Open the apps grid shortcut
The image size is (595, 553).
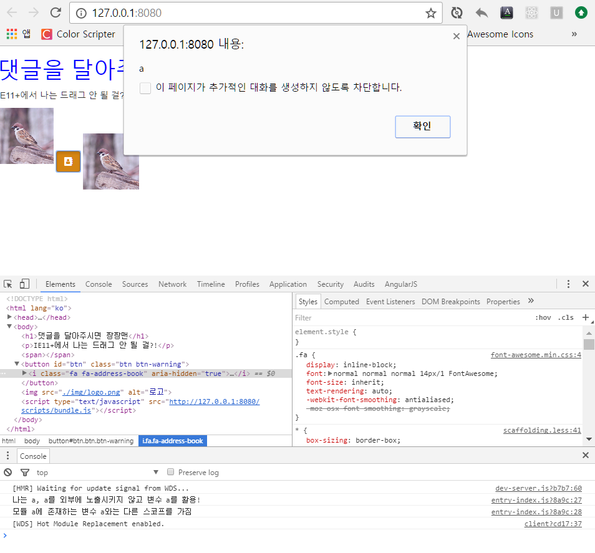pyautogui.click(x=12, y=34)
